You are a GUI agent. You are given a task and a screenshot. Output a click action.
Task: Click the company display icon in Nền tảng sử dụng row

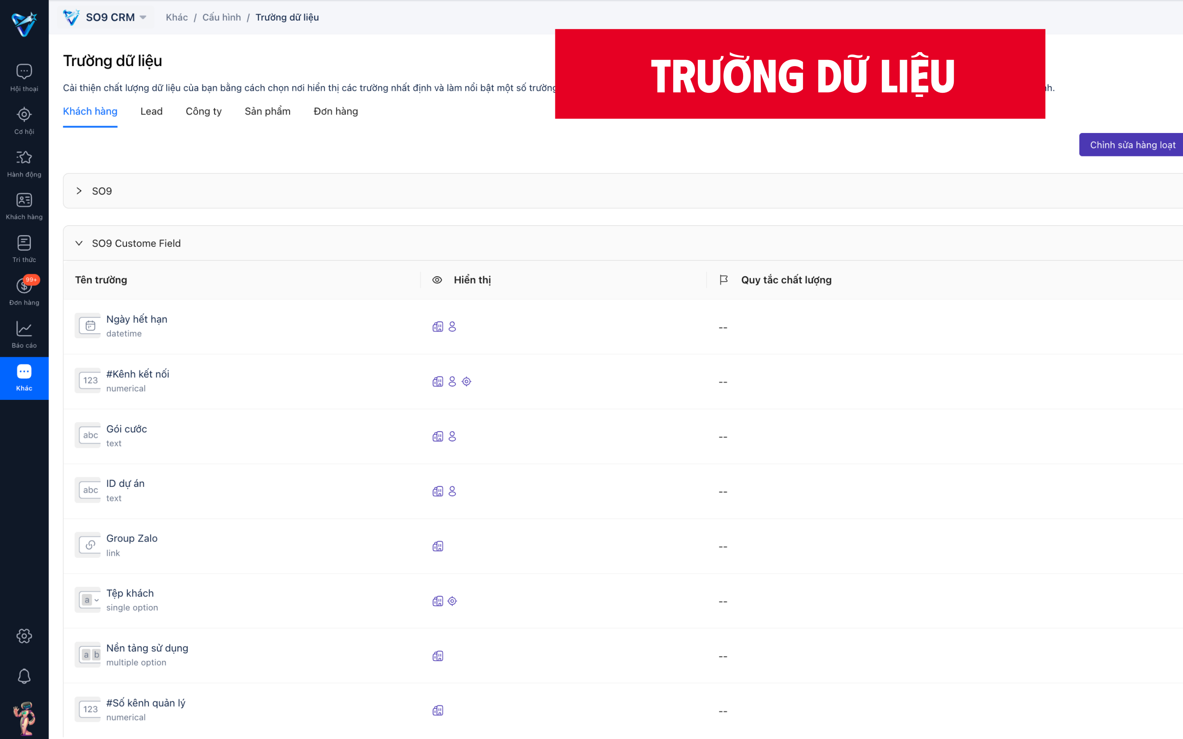click(437, 656)
